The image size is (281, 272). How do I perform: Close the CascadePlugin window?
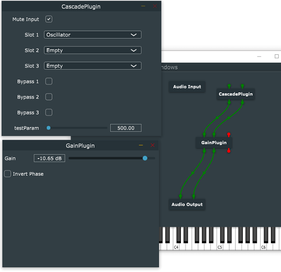point(155,6)
